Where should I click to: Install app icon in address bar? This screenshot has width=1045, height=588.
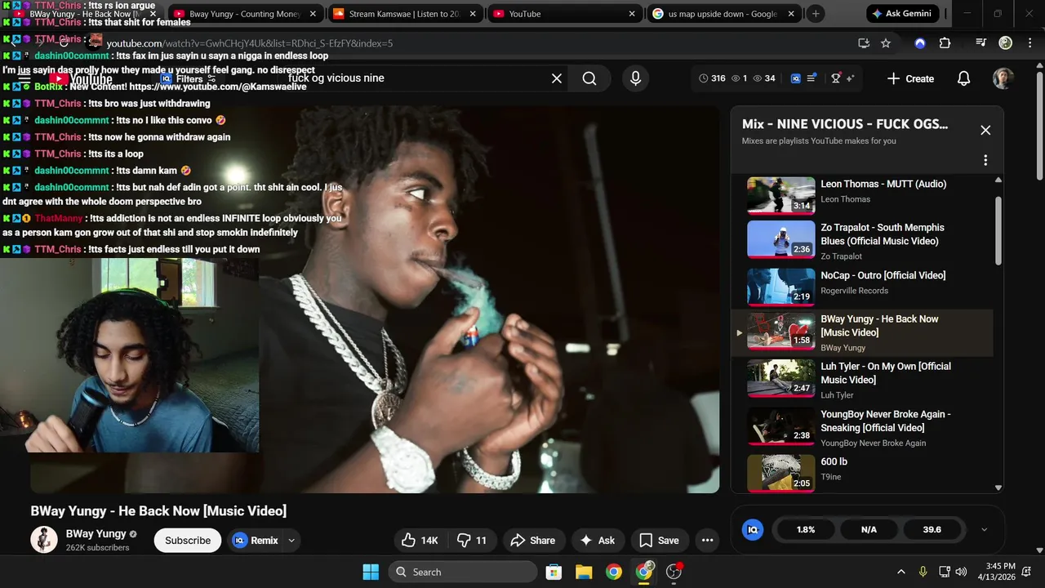864,43
